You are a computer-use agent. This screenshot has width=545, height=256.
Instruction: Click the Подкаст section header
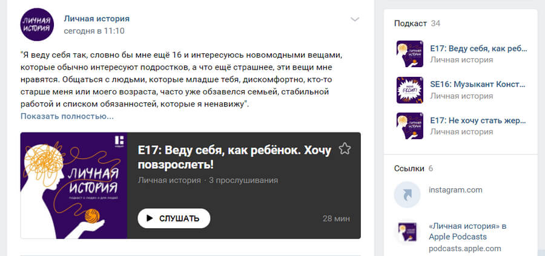[x=411, y=24]
